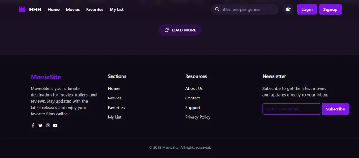Select Favorites in top navigation
The height and width of the screenshot is (158, 359).
95,9
